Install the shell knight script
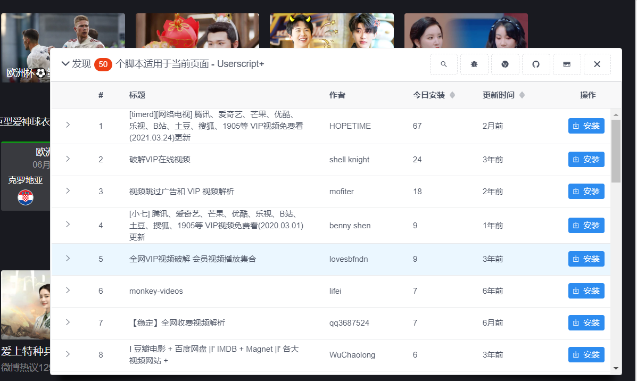This screenshot has width=637, height=381. point(586,159)
